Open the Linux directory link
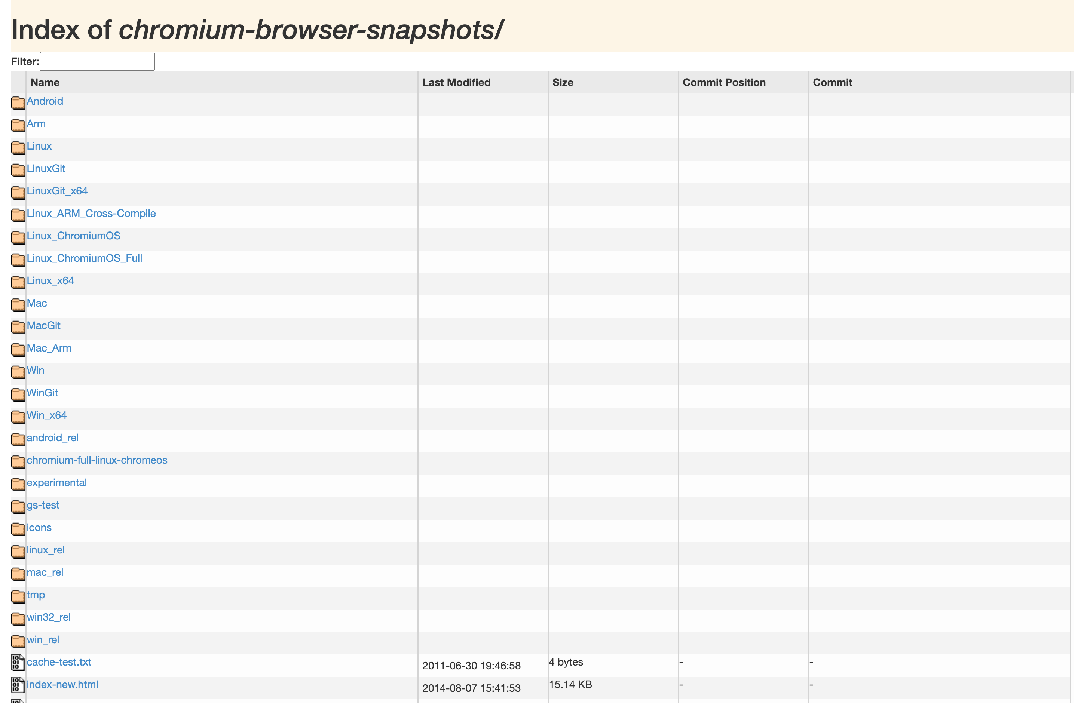The width and height of the screenshot is (1081, 703). point(39,146)
